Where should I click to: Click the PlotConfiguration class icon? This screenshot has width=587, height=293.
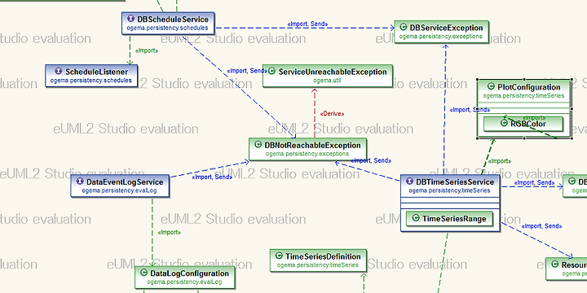point(492,87)
